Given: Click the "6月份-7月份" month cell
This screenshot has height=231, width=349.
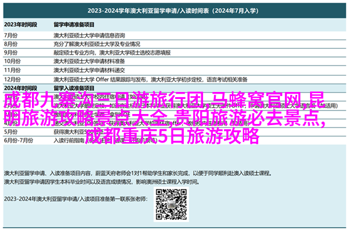Looking at the screenshot, I should pos(19,141).
